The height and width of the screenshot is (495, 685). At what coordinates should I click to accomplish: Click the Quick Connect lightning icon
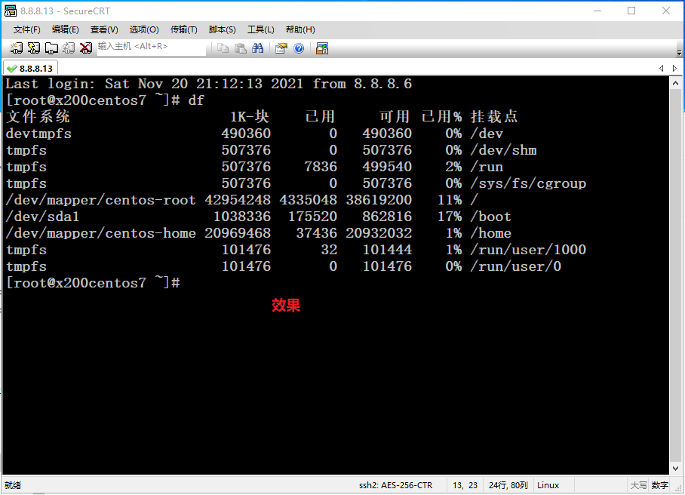[x=34, y=48]
